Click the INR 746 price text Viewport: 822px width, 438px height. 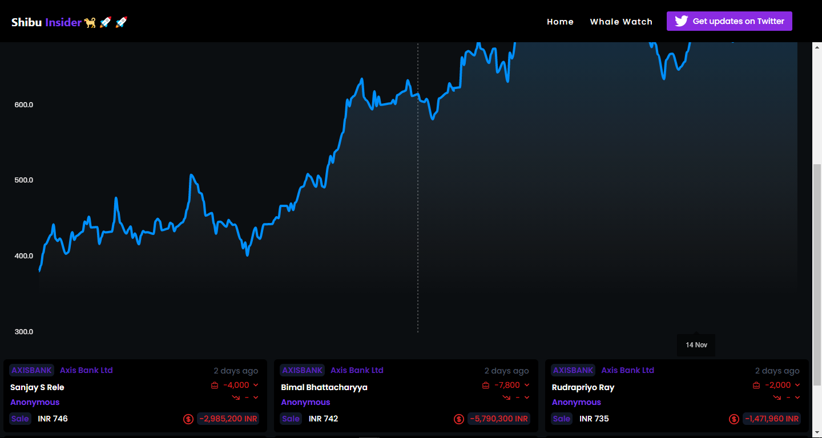coord(53,419)
